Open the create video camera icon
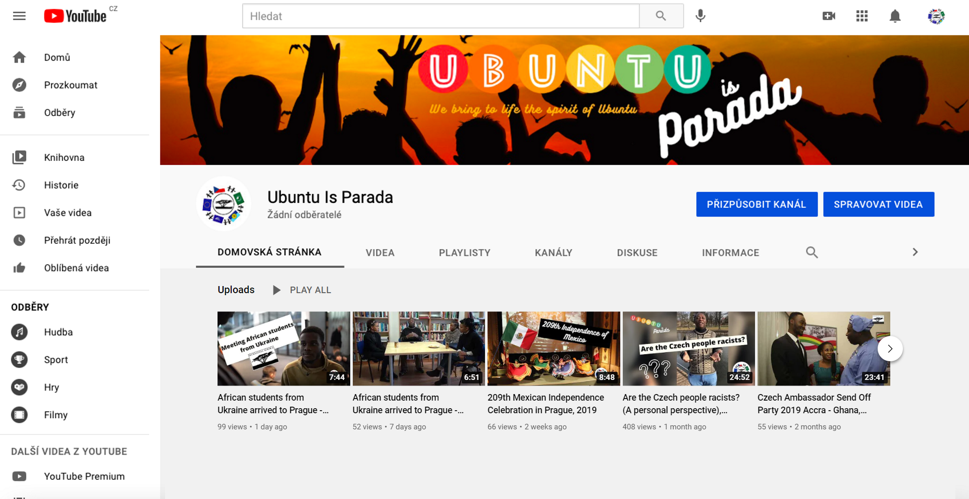Viewport: 969px width, 499px height. pos(829,16)
